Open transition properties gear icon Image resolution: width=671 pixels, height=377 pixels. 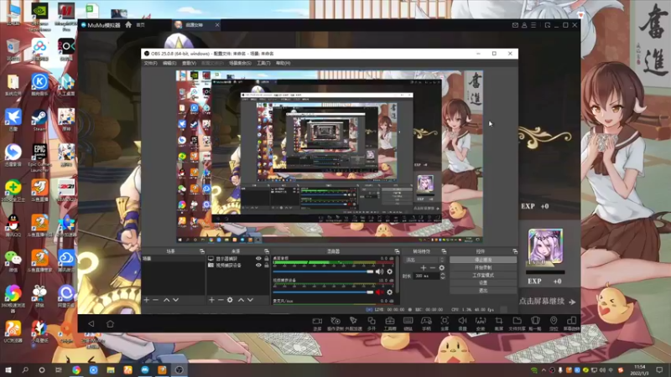pyautogui.click(x=442, y=268)
